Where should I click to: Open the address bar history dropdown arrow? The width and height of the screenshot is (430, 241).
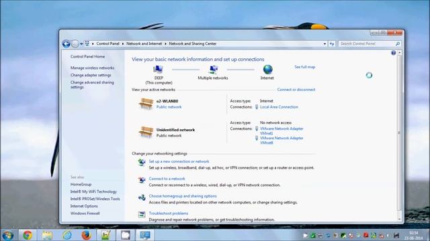pos(325,44)
